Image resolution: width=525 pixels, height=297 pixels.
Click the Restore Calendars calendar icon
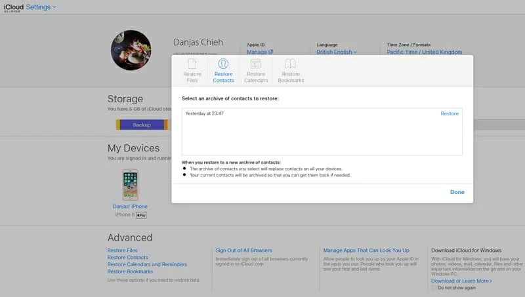coord(256,64)
